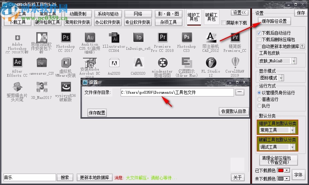This screenshot has width=309, height=185.
Task: Select the 系统与驱动 category
Action: click(108, 14)
